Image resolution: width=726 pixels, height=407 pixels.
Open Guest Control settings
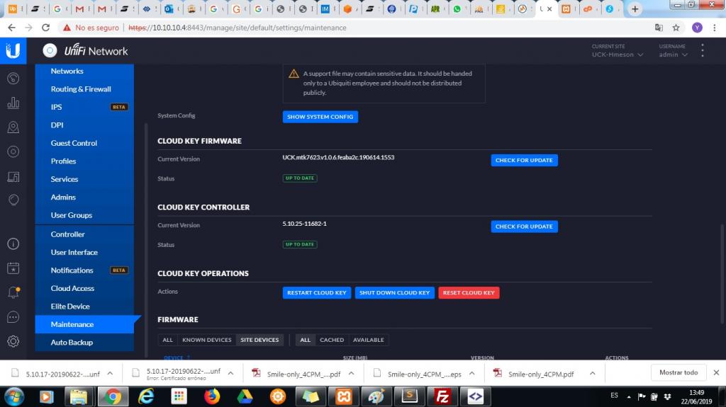tap(84, 143)
